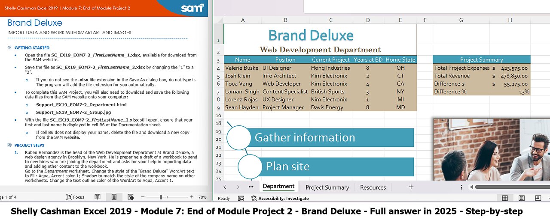Screen dimensions: 550x223
Task: Select the Position header cell
Action: [285, 60]
